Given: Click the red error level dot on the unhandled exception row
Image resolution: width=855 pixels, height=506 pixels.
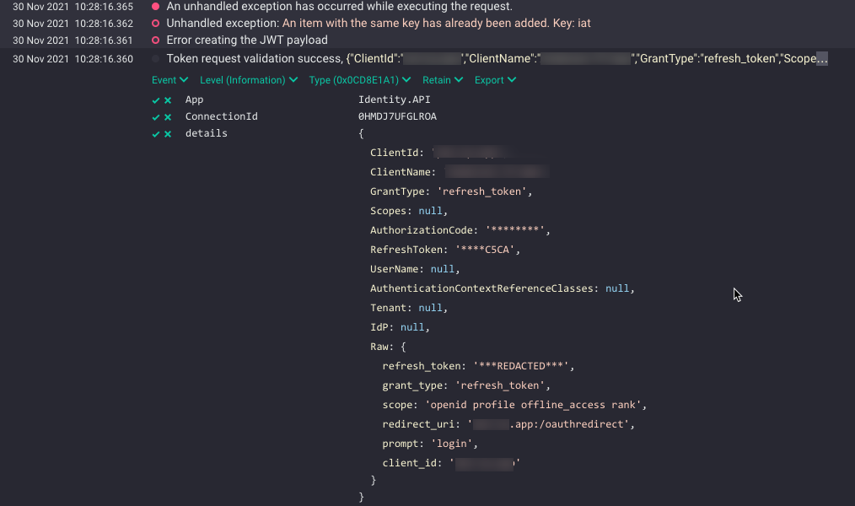Looking at the screenshot, I should [155, 7].
